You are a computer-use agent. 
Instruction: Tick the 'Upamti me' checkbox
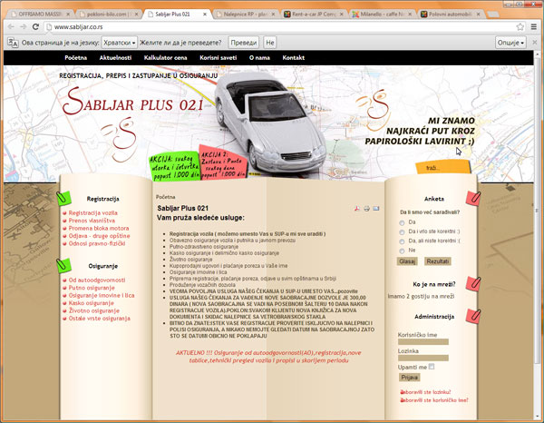(432, 366)
